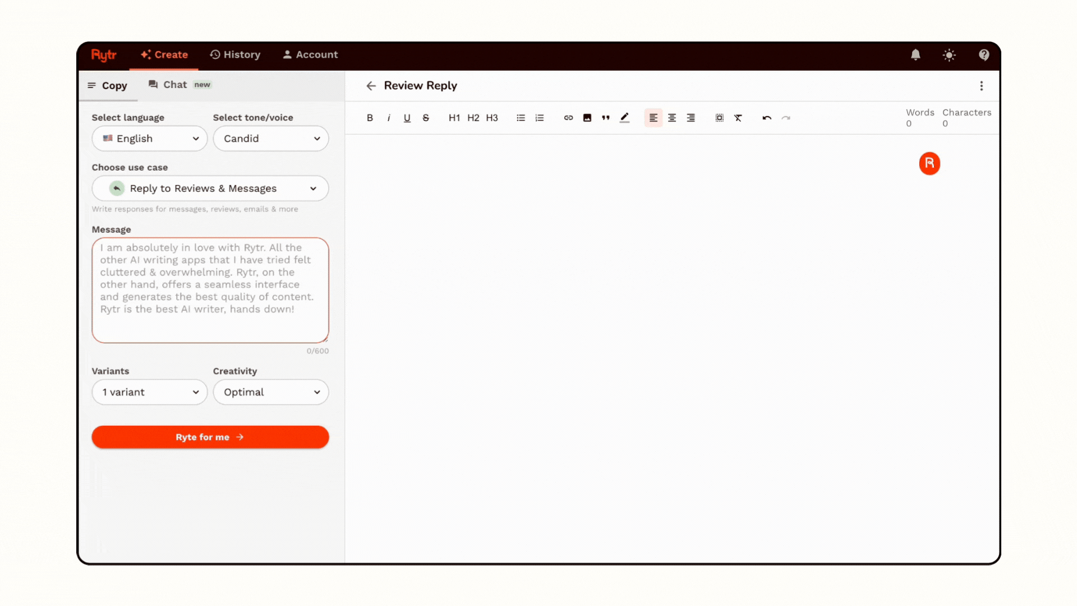
Task: Open notifications via the bell icon
Action: coord(915,55)
